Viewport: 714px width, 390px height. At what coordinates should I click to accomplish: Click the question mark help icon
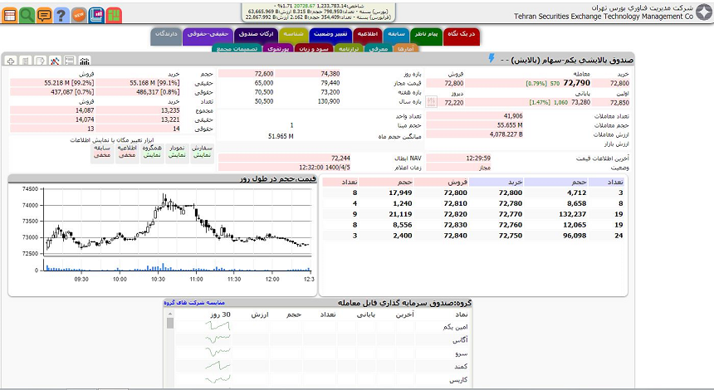click(x=61, y=15)
